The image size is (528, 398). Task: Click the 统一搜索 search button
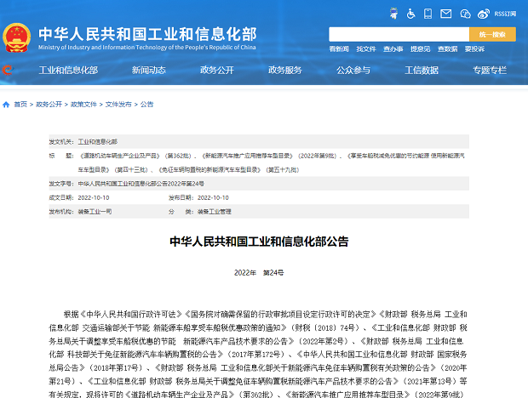click(492, 34)
